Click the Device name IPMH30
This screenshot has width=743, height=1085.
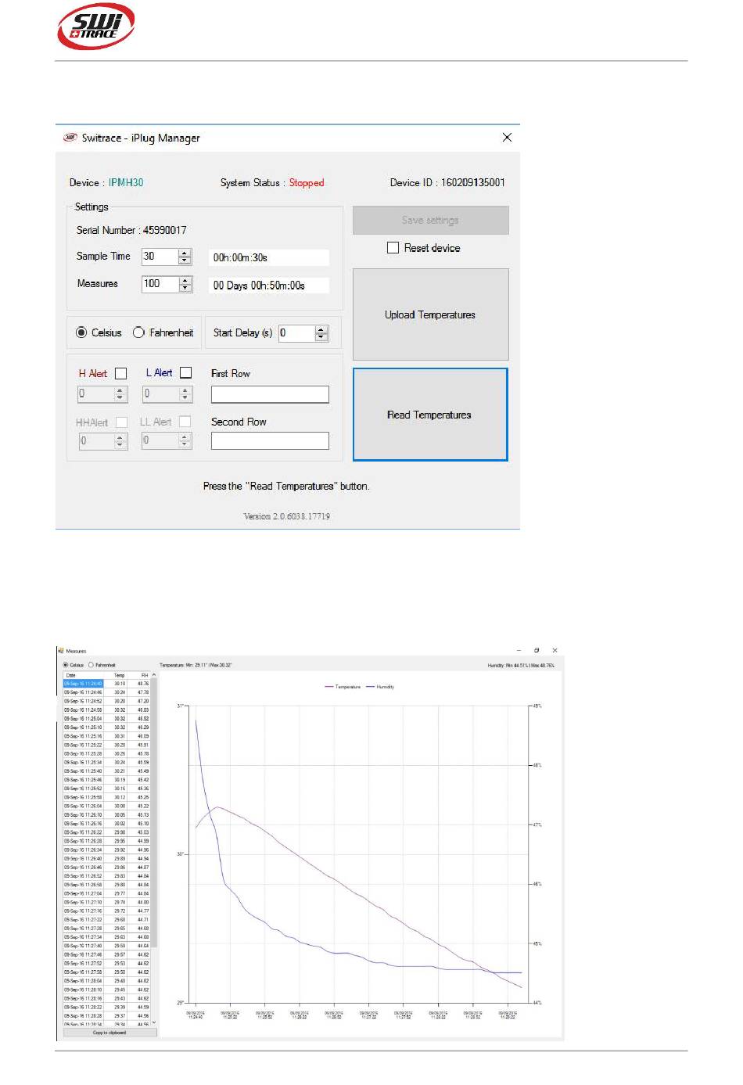[126, 182]
